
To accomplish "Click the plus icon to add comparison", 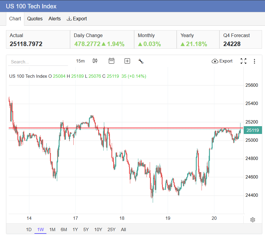I will [x=127, y=61].
